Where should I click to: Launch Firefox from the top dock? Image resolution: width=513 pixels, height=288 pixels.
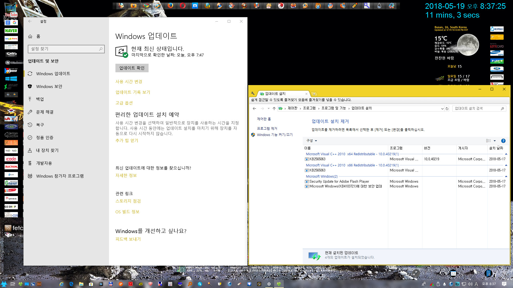click(x=170, y=5)
